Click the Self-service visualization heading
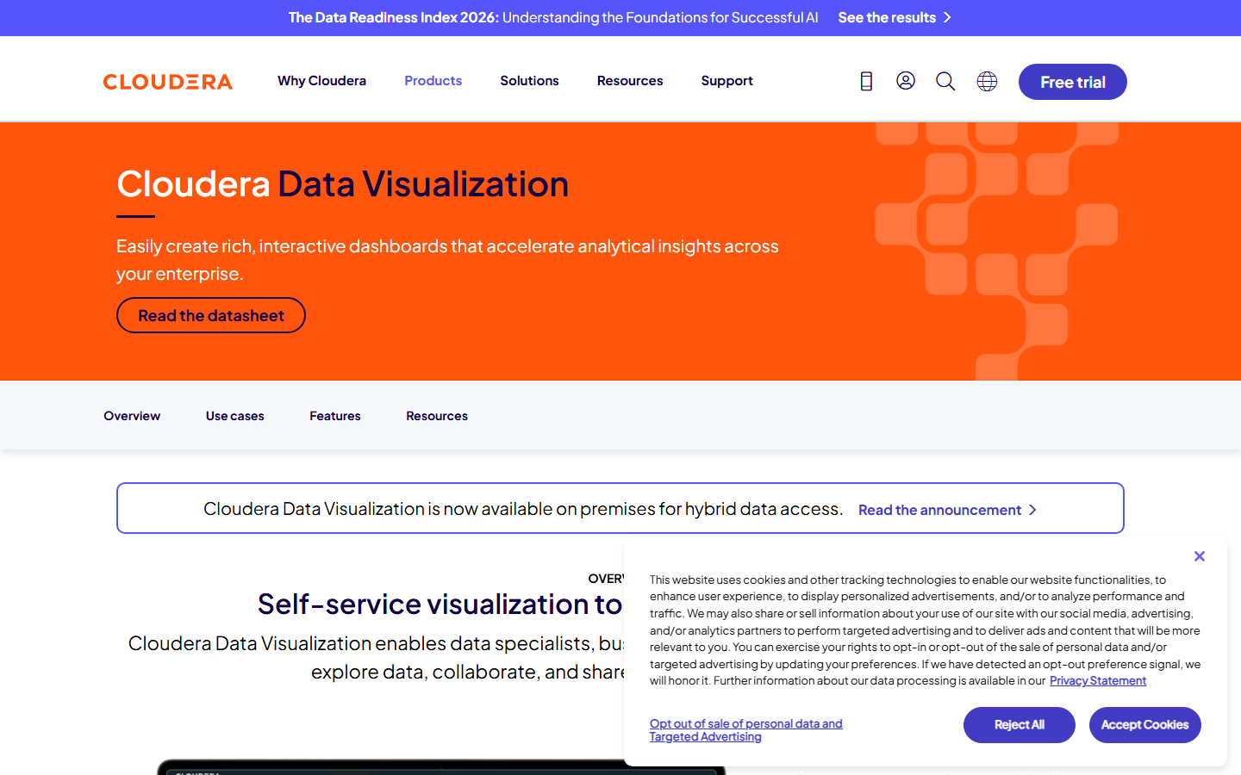Screen dimensions: 1241x775 tap(440, 604)
